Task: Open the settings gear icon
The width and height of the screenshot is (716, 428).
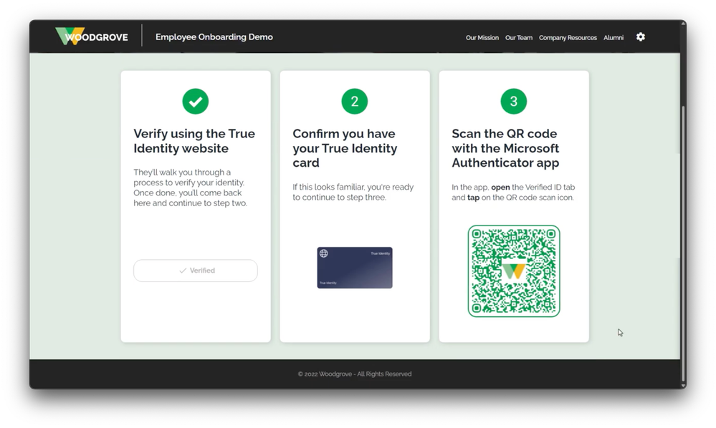Action: tap(641, 37)
